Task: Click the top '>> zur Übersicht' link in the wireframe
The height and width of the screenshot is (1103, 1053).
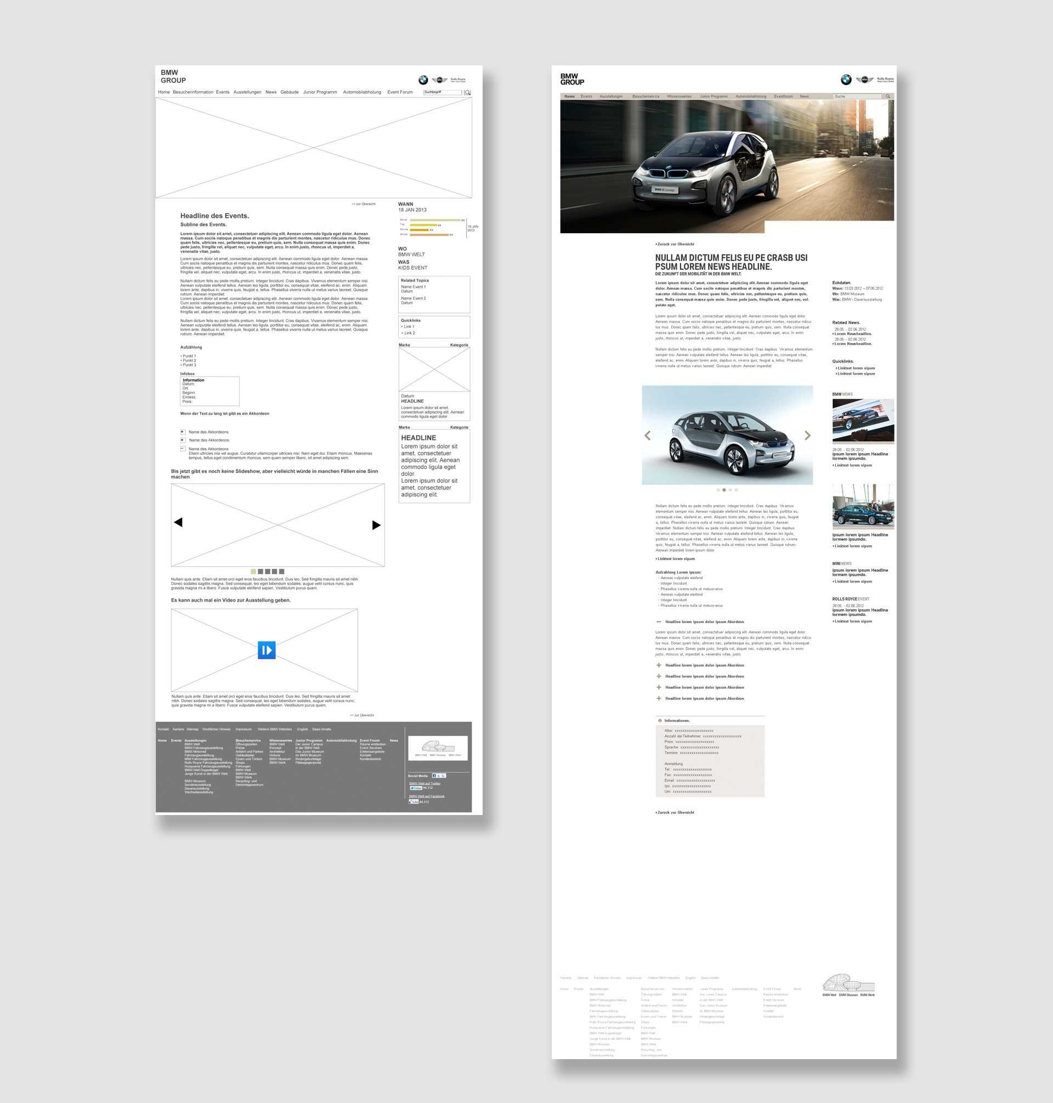Action: tap(364, 203)
